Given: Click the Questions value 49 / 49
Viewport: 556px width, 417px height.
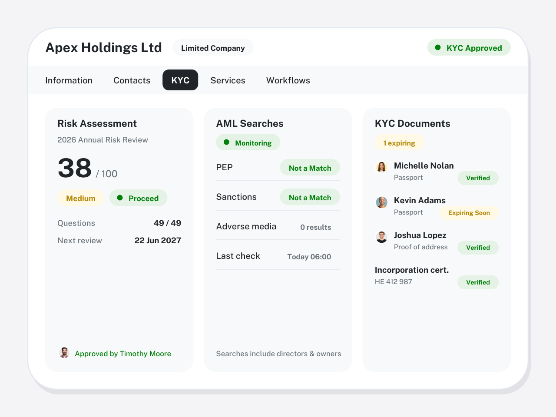Looking at the screenshot, I should click(x=167, y=223).
